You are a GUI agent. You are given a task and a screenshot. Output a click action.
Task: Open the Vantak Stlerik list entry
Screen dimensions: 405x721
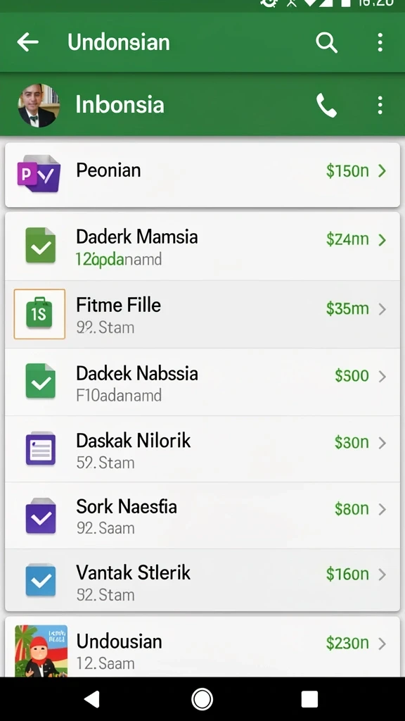tap(202, 582)
